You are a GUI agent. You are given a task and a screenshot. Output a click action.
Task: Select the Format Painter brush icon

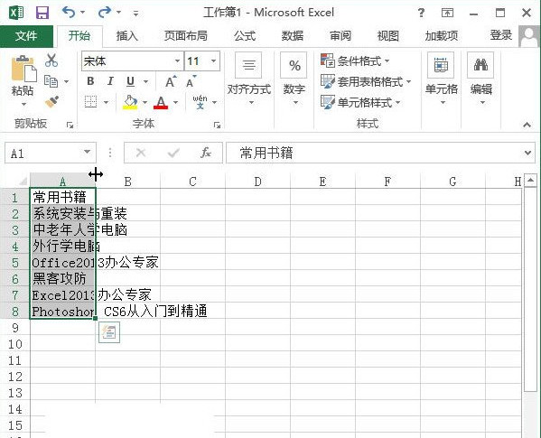coord(51,101)
